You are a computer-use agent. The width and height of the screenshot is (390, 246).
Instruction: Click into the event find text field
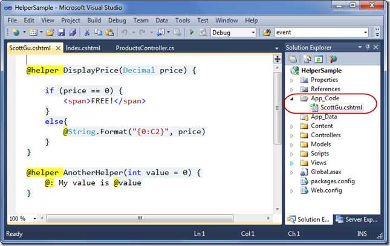(x=319, y=33)
